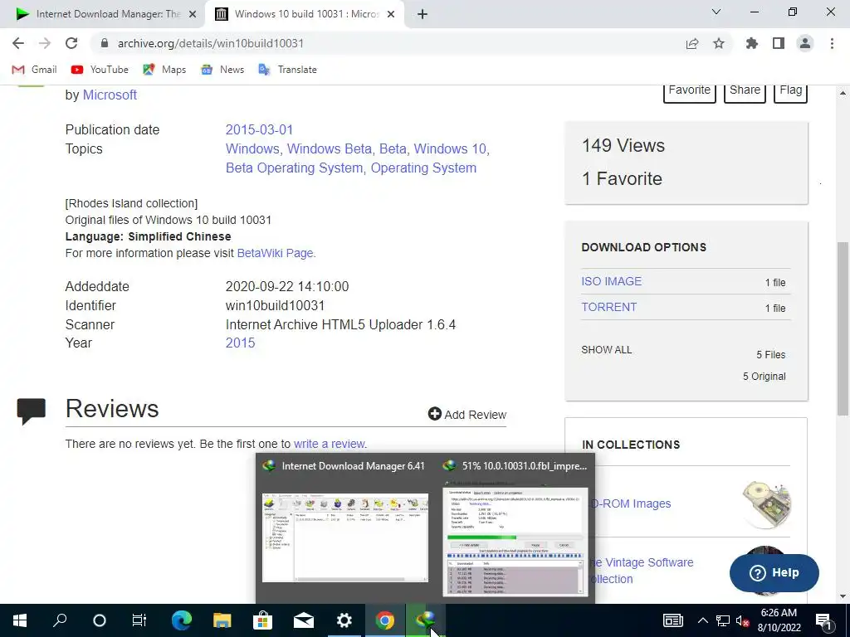Viewport: 850px width, 637px height.
Task: Open the Beta Operating System topic link
Action: coord(294,168)
